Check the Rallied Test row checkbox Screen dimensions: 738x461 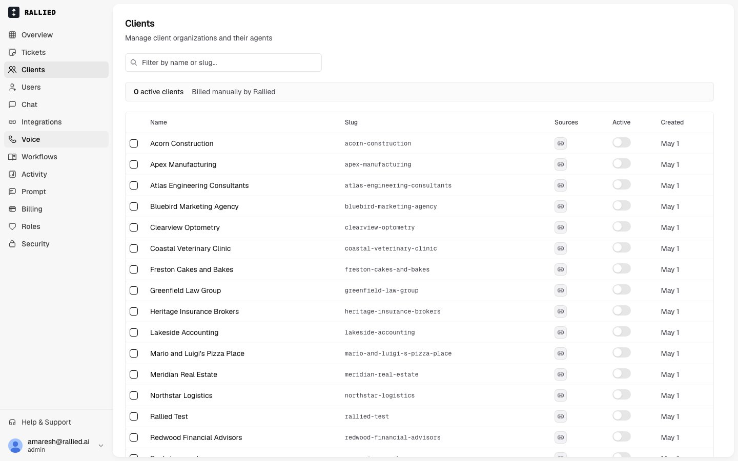pos(134,416)
